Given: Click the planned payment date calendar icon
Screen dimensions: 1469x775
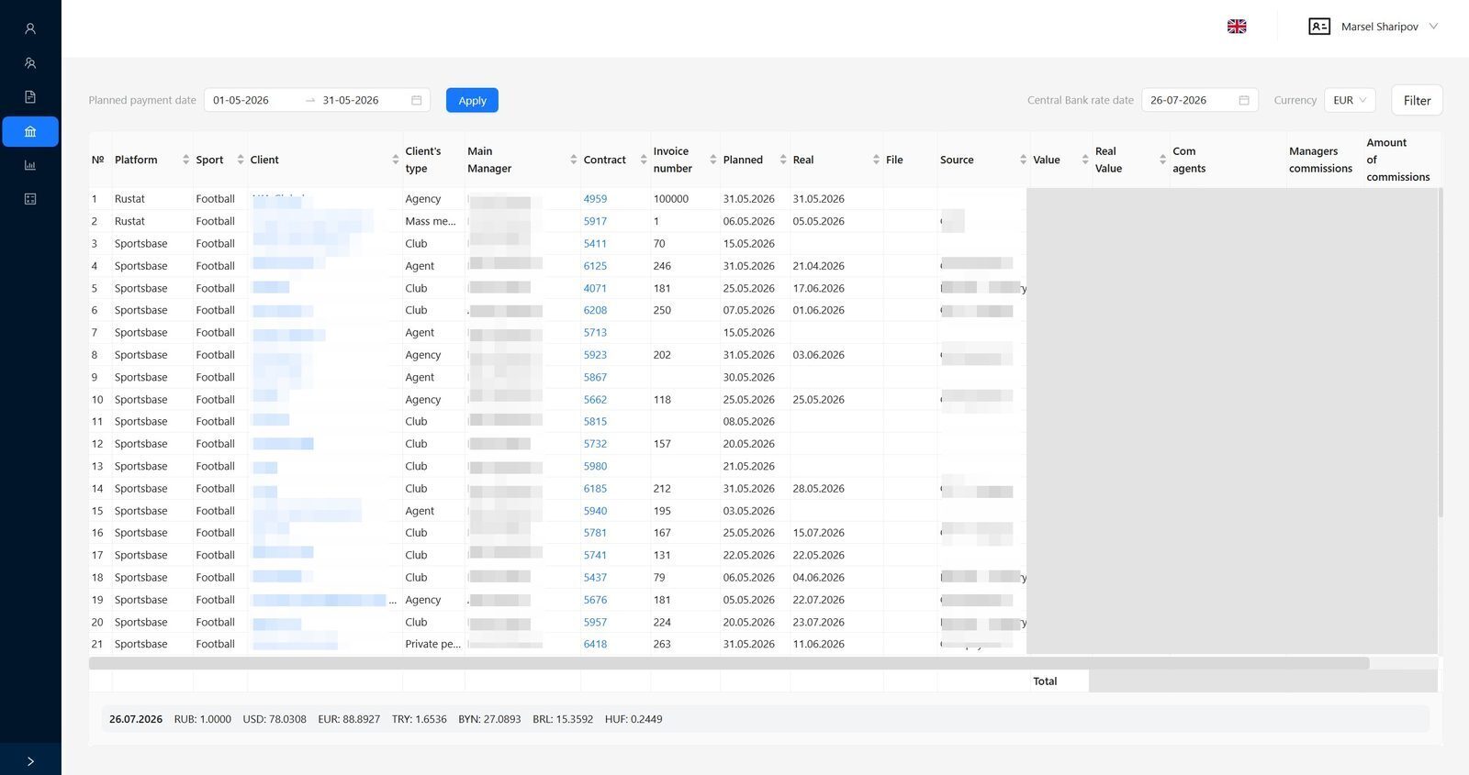Looking at the screenshot, I should click(x=417, y=100).
